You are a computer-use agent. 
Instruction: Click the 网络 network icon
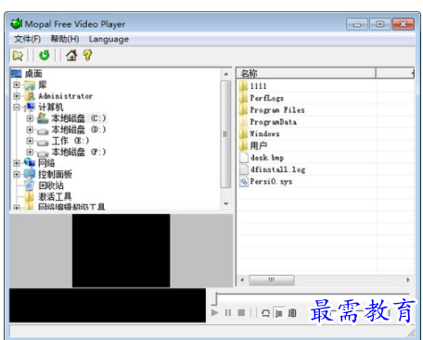coord(30,162)
